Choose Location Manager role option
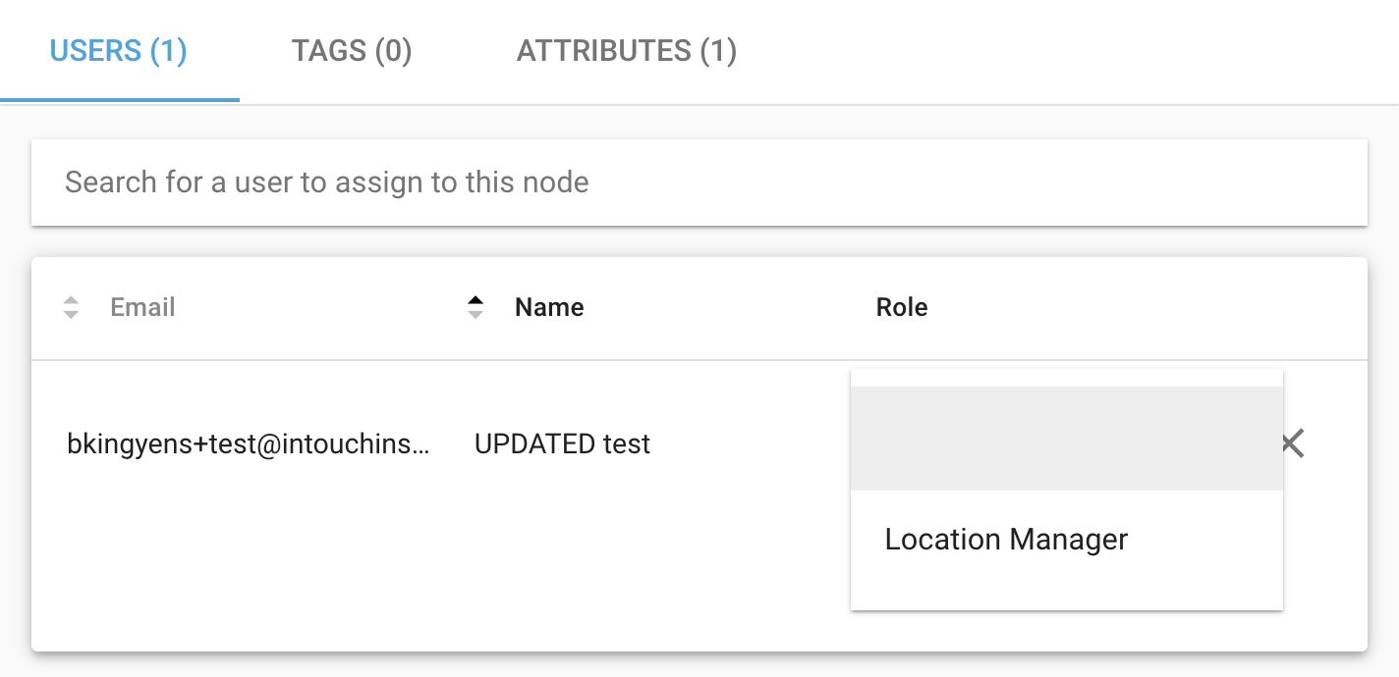 [x=1067, y=540]
